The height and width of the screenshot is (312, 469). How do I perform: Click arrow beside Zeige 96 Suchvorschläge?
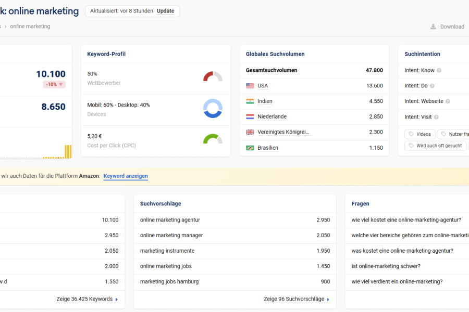coord(328,299)
